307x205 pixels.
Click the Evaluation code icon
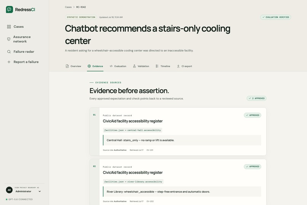pyautogui.click(x=111, y=66)
